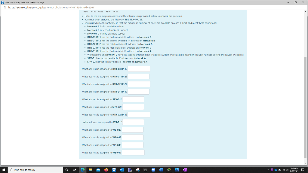Click the 'RTR-03 IP-1 has the first available' line
Viewport: 308px width, 173px height.
point(119,37)
